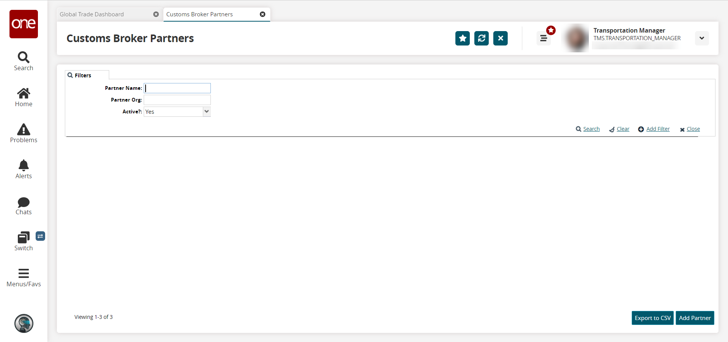
Task: Close page using the teal X button
Action: point(500,38)
